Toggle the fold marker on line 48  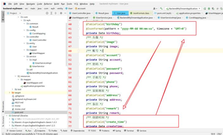coord(79,51)
